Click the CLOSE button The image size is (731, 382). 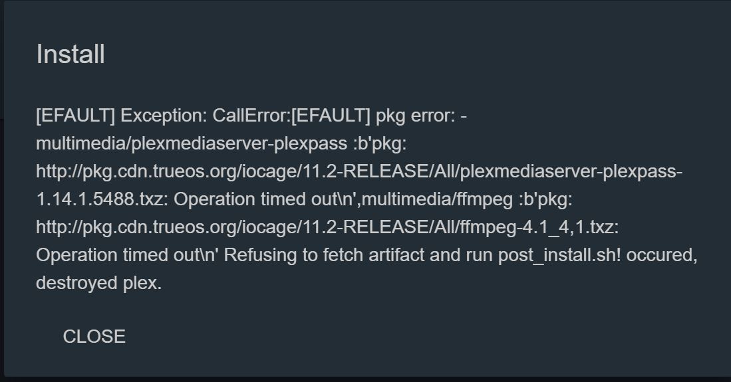coord(94,337)
